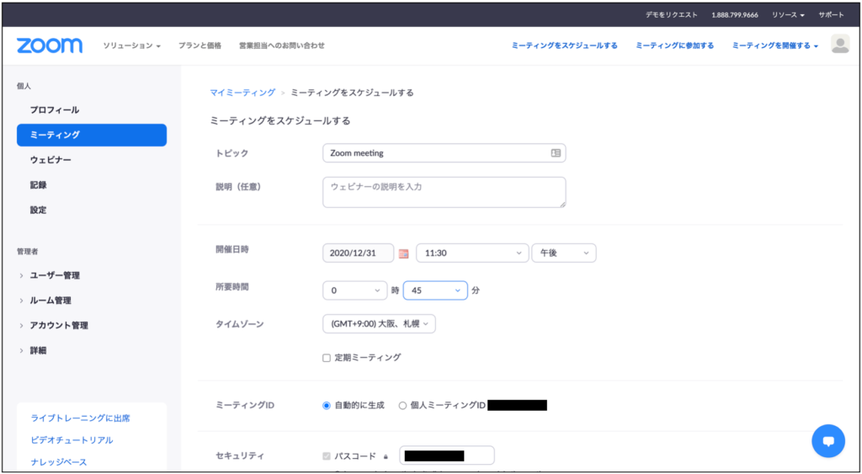
Task: Expand the ユーザー管理 sidebar section
Action: point(55,275)
